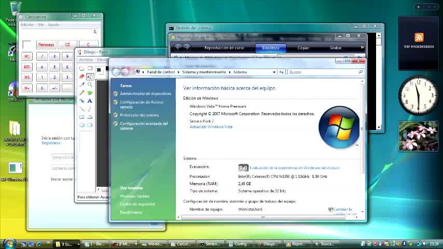
Task: Click the +/- sign button in calculator
Action: point(54,88)
